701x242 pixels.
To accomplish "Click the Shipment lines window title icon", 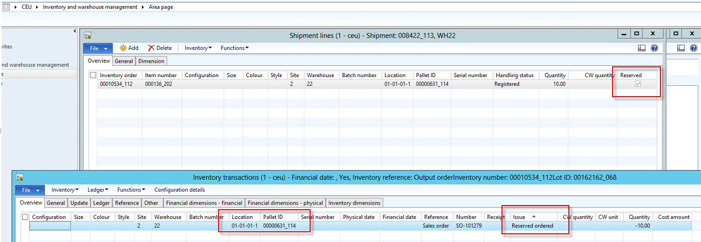I will 88,35.
